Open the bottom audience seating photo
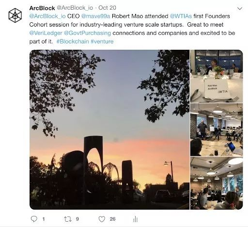This screenshot has height=227, width=248. [x=217, y=183]
